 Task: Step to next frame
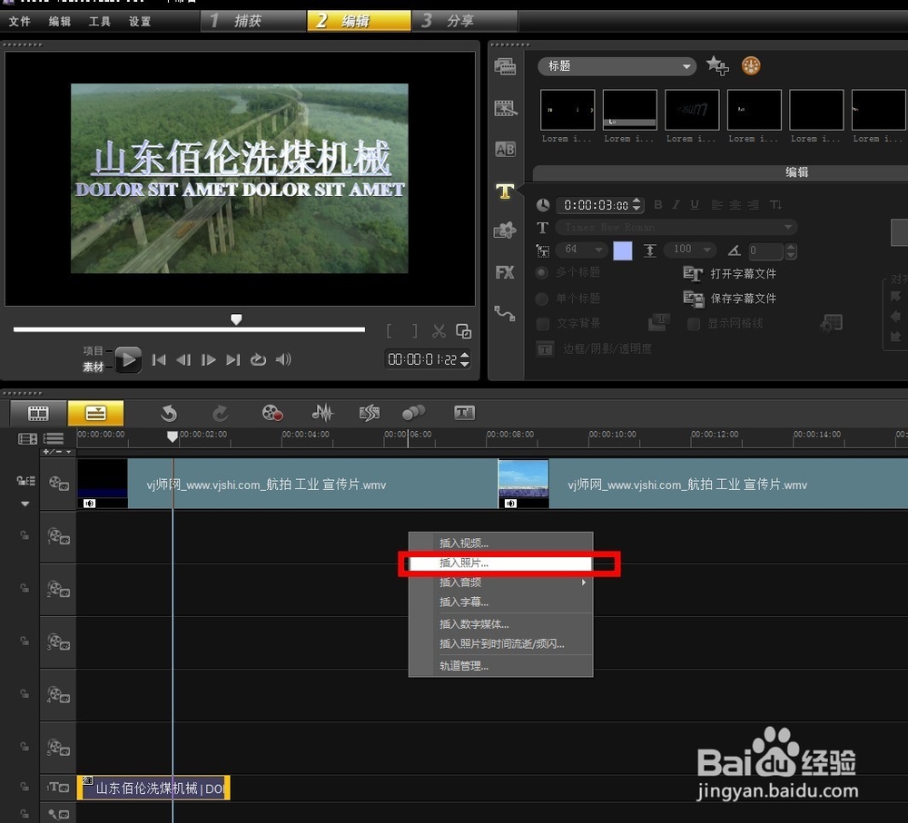(x=209, y=360)
